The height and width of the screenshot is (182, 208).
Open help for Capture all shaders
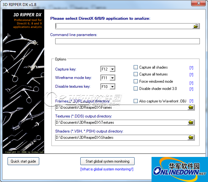[191, 68]
